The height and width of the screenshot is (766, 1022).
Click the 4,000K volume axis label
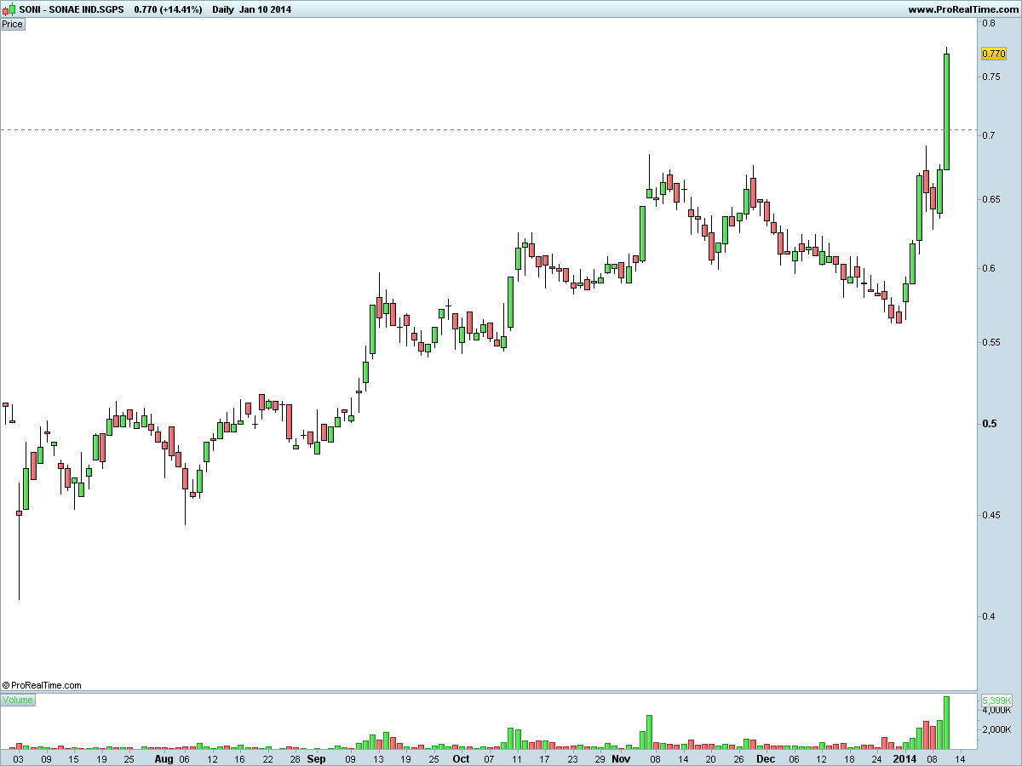click(996, 710)
